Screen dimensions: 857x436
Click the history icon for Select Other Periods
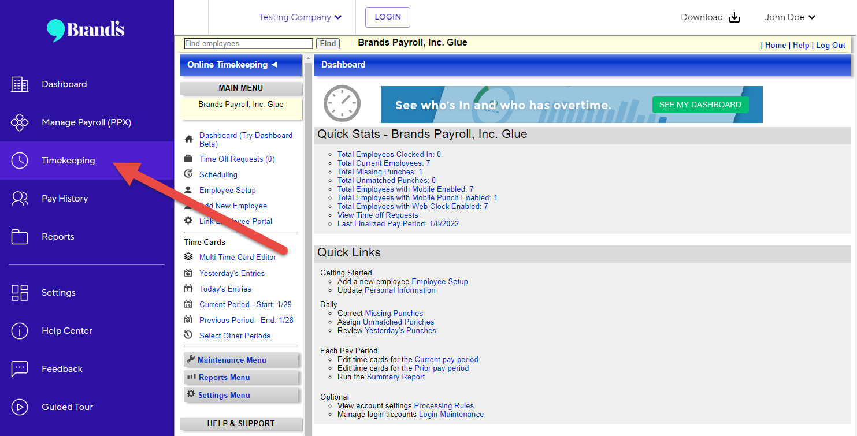click(x=188, y=335)
